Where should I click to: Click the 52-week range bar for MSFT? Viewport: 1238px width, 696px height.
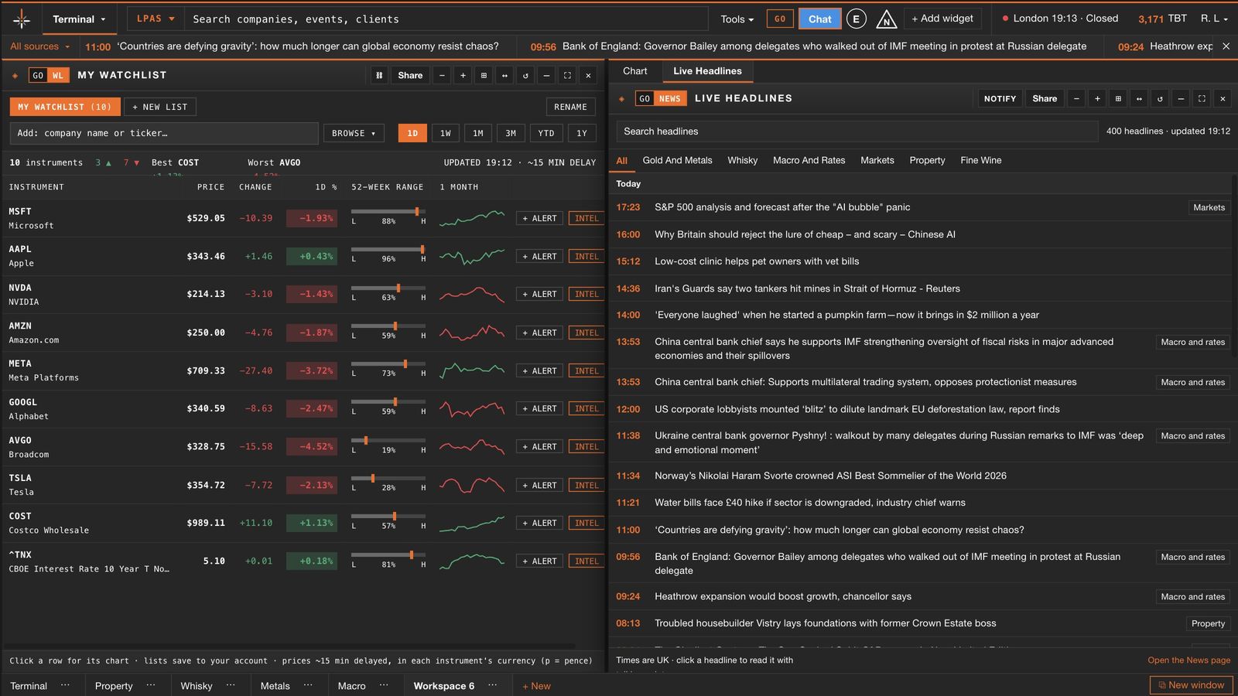(388, 212)
